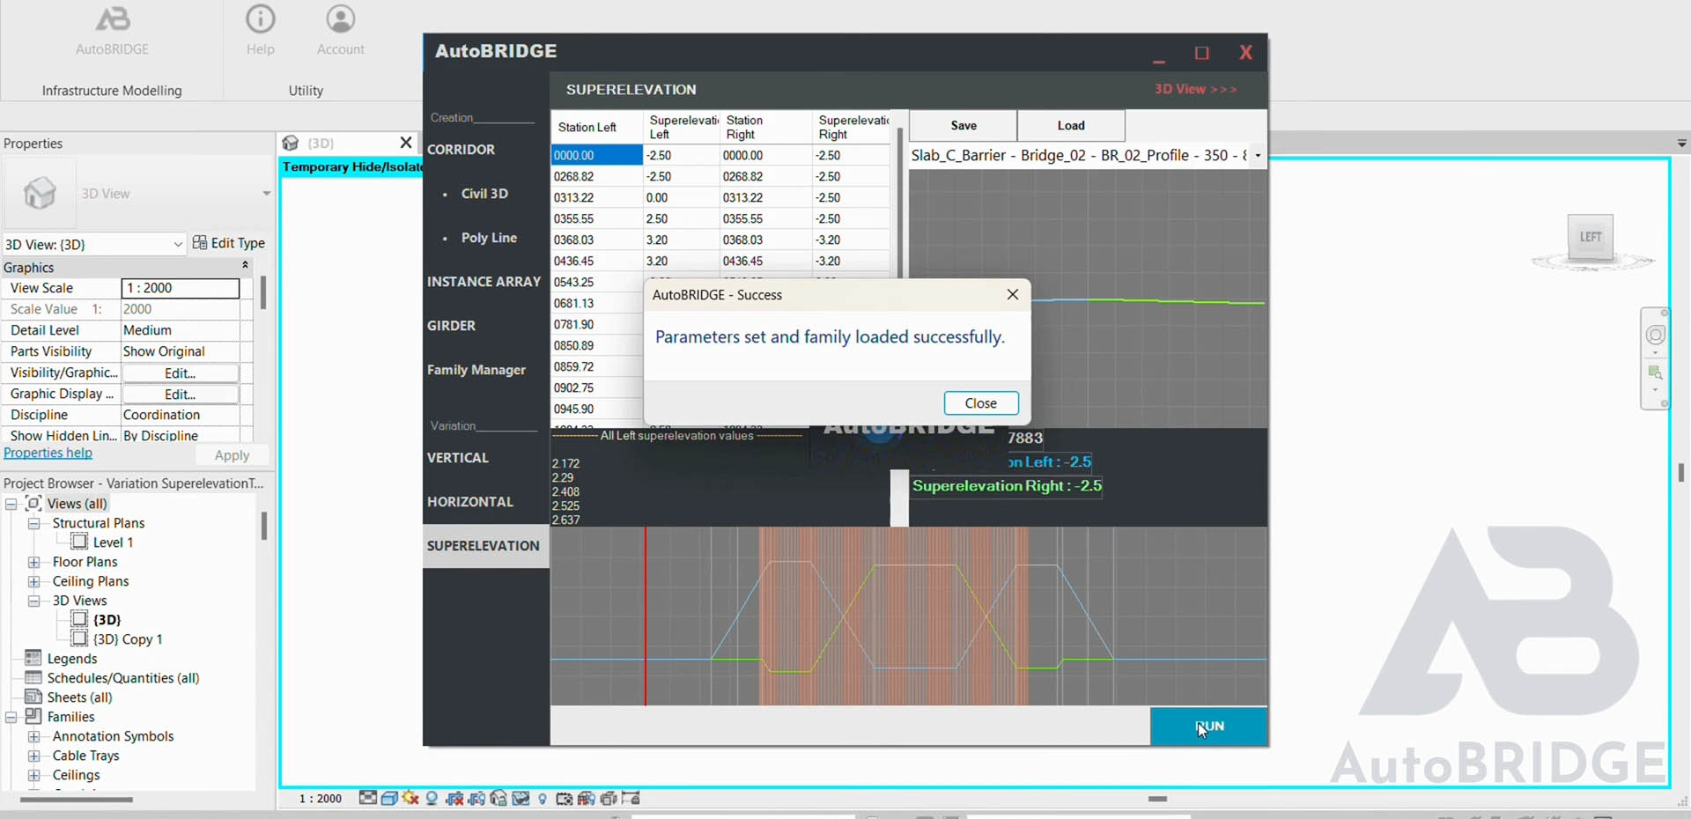The width and height of the screenshot is (1691, 819).
Task: Click Reveal Constraints icon in view control bar
Action: point(631,798)
